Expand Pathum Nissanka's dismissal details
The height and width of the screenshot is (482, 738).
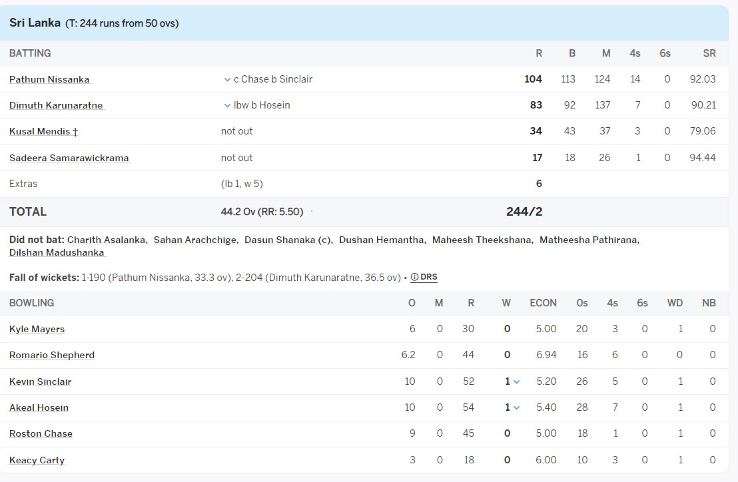(x=228, y=79)
